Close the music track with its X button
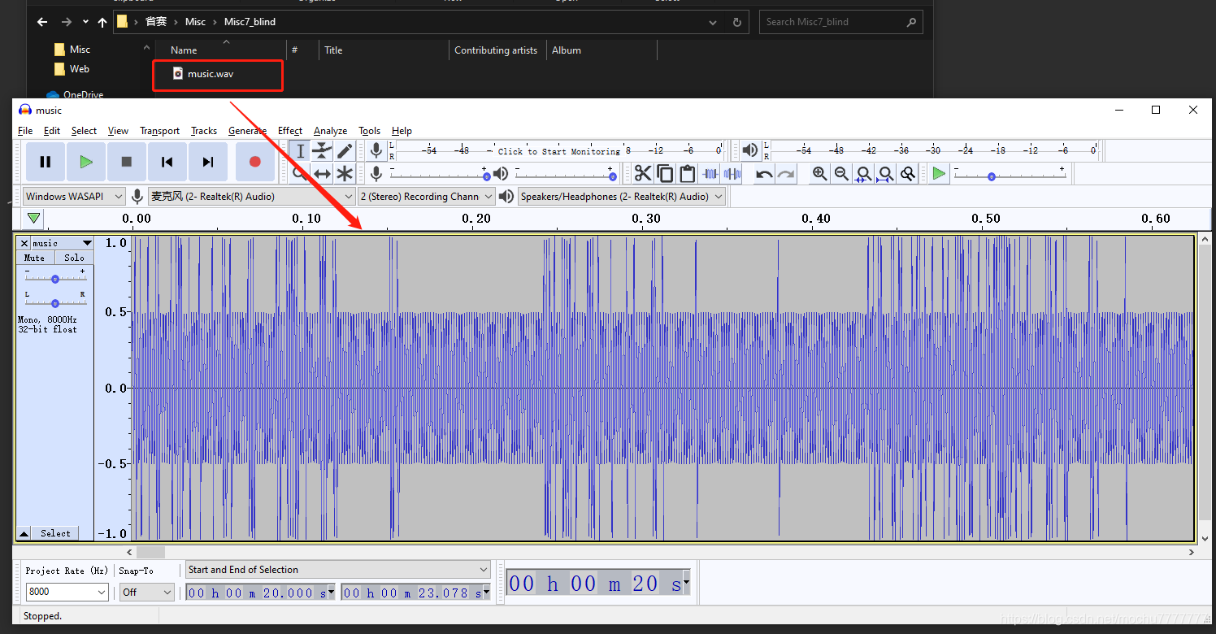This screenshot has width=1216, height=634. click(x=24, y=243)
